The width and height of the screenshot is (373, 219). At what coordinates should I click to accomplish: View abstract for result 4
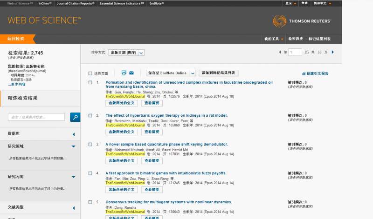click(x=152, y=190)
